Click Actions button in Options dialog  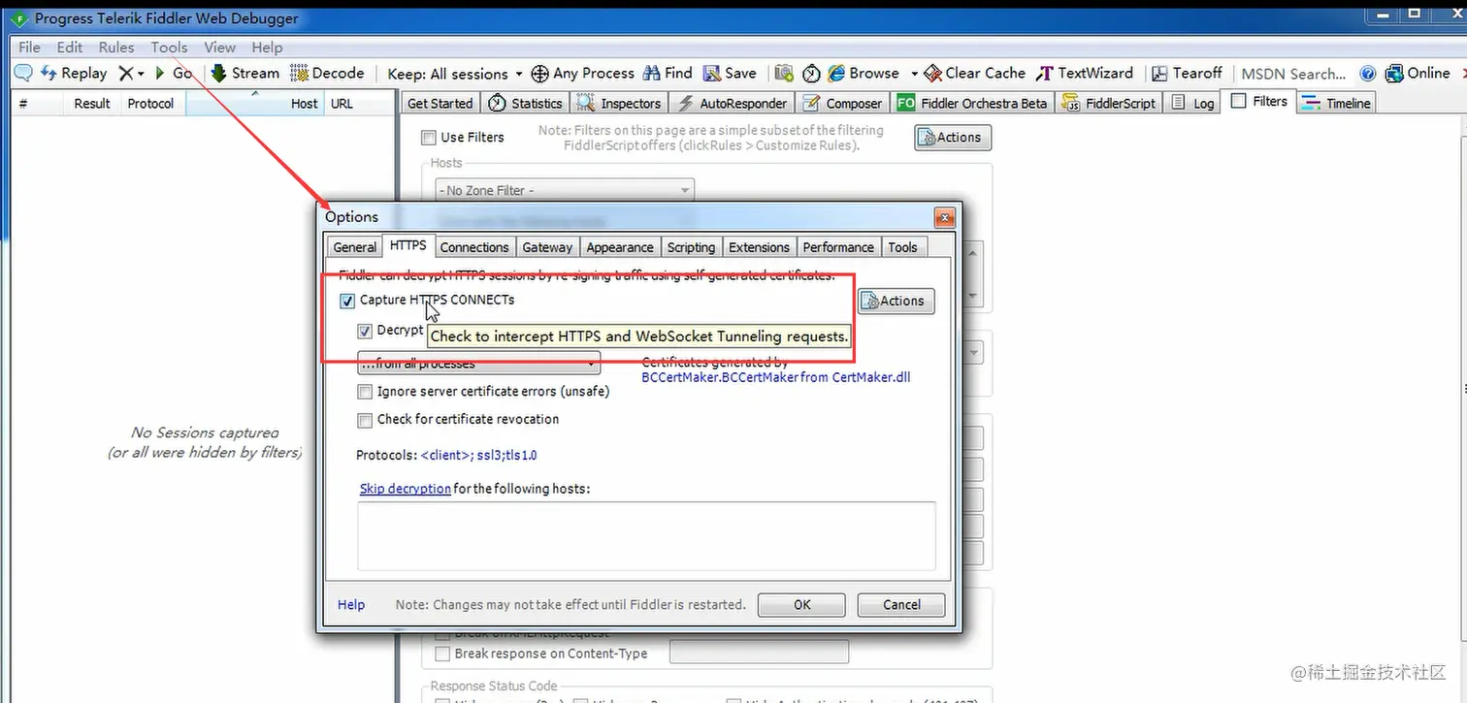tap(896, 302)
